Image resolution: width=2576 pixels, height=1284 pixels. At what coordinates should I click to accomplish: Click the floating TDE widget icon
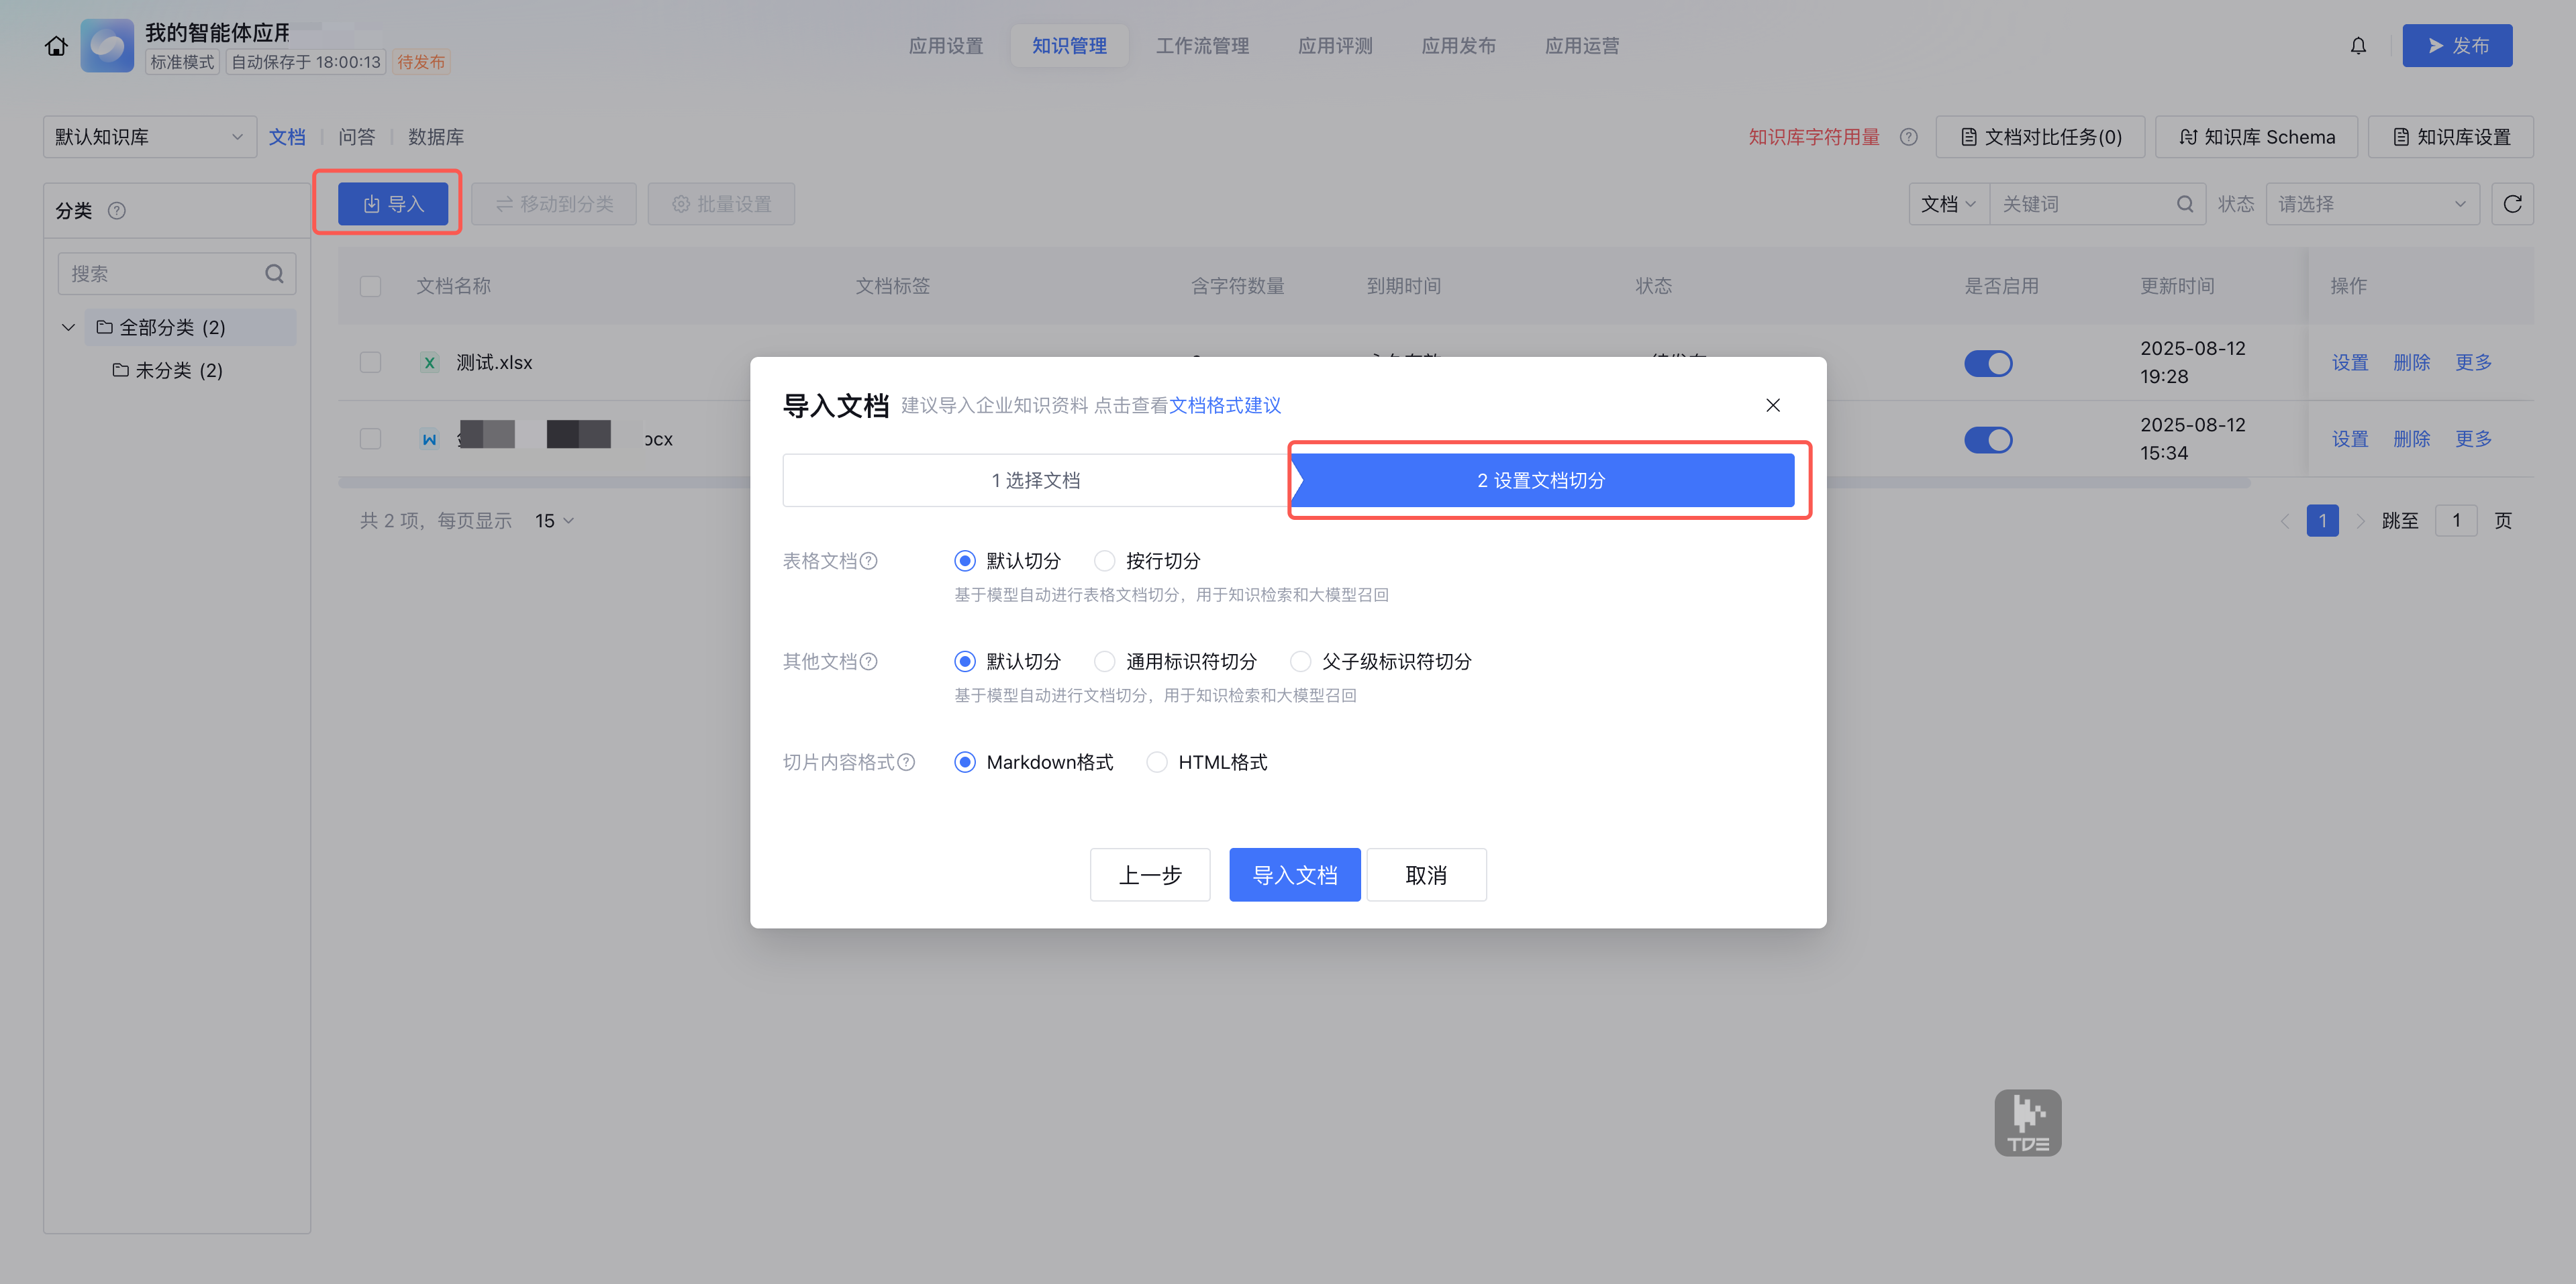[x=2027, y=1123]
